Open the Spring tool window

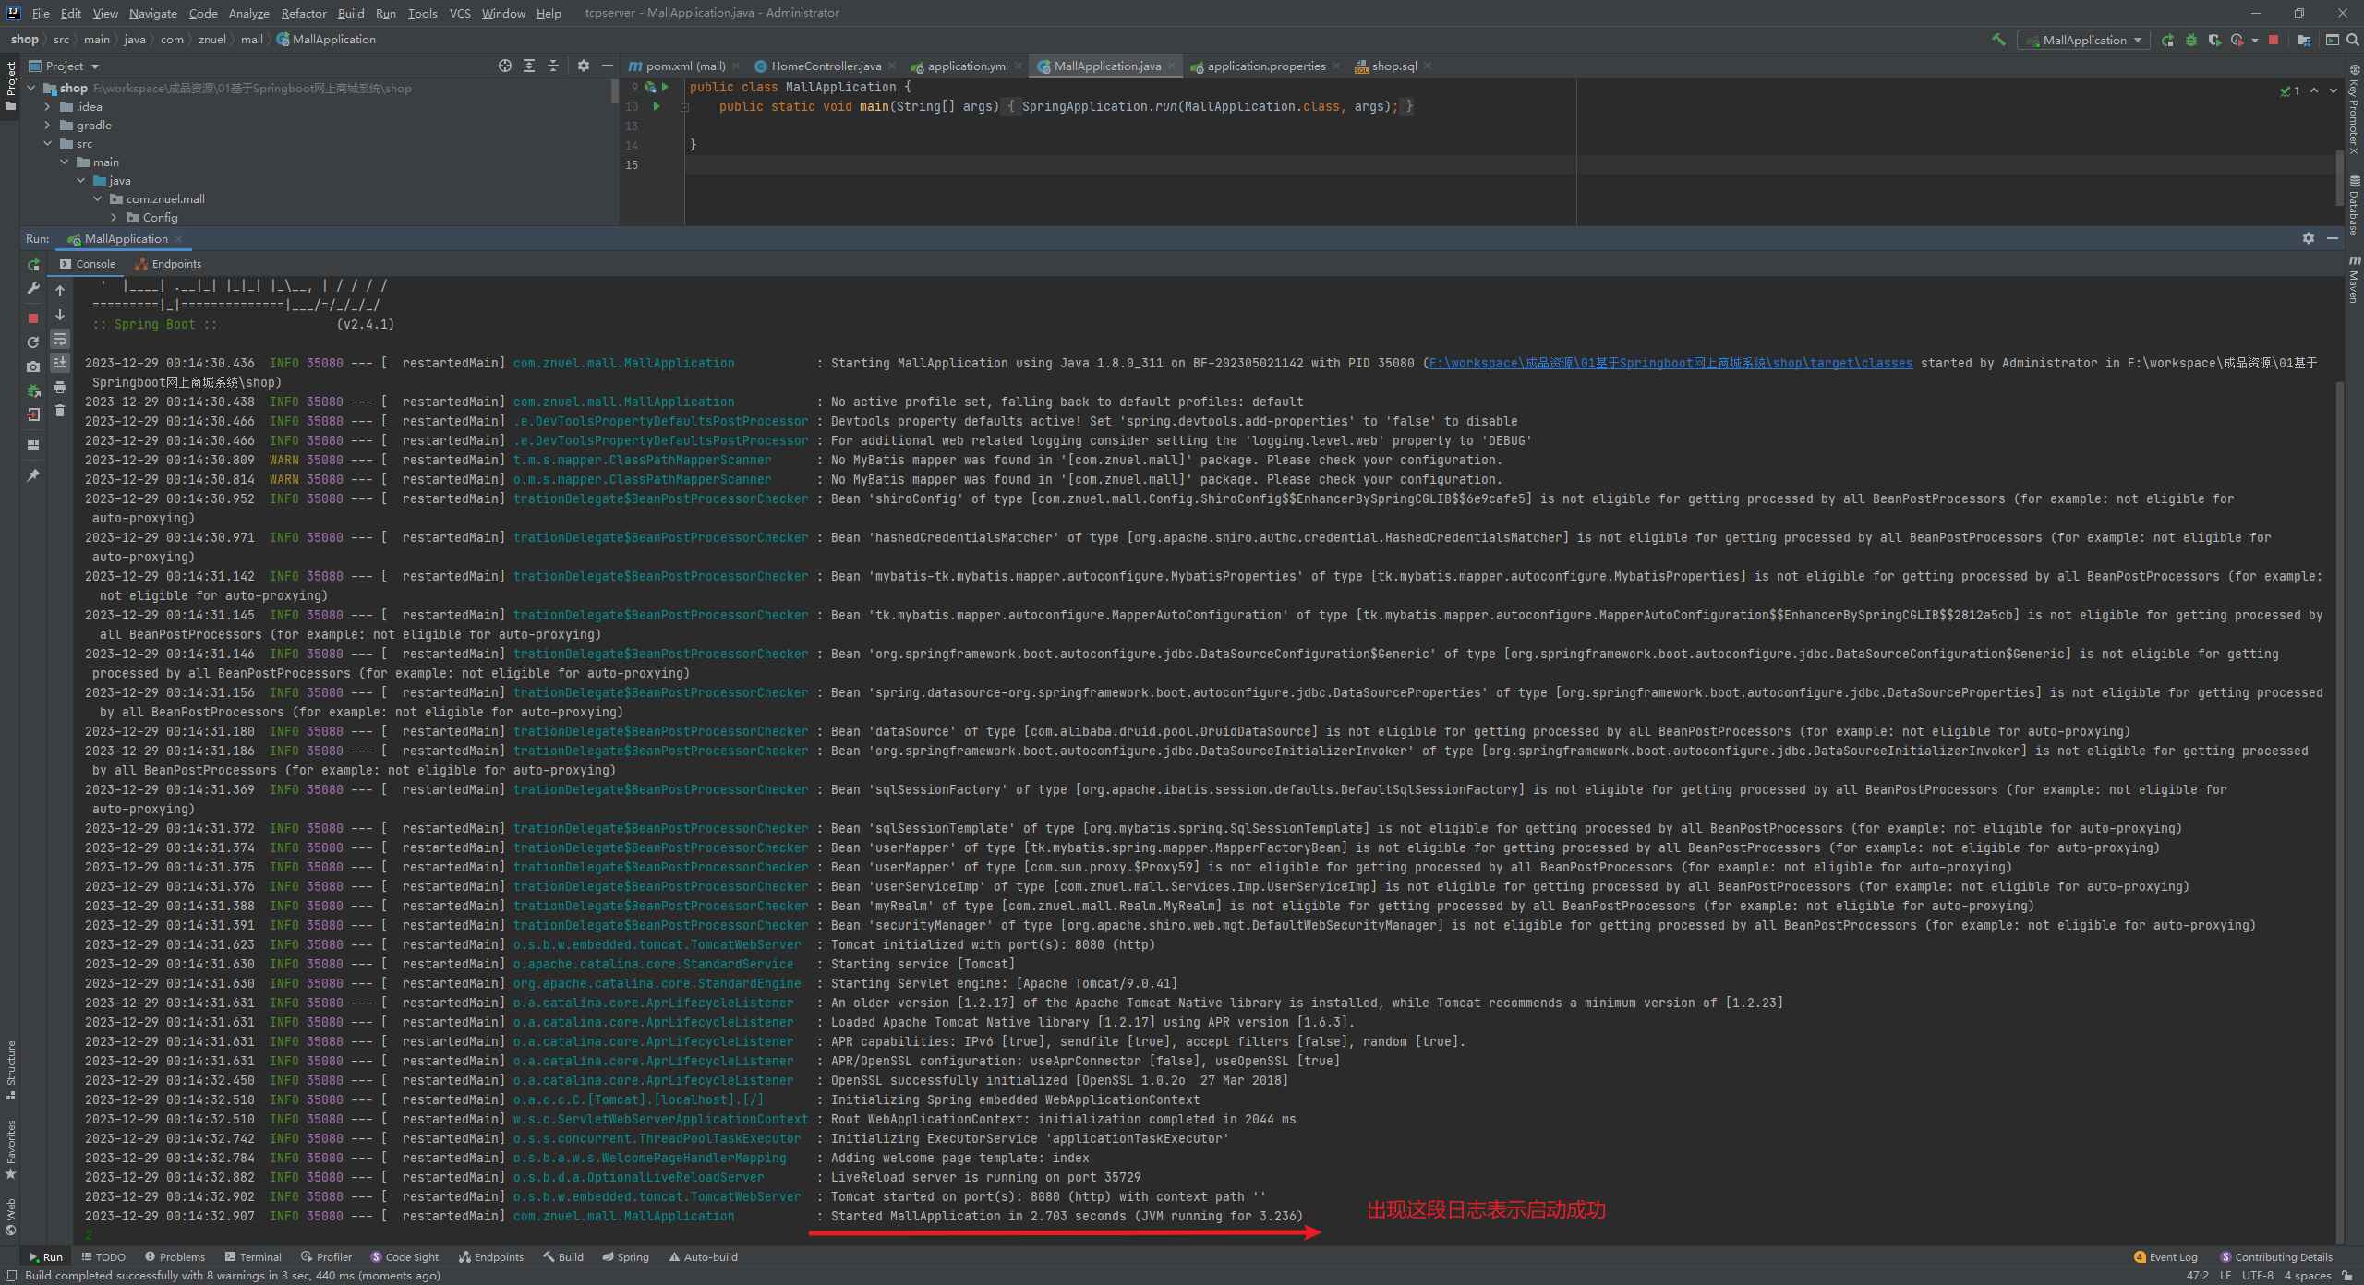(625, 1256)
